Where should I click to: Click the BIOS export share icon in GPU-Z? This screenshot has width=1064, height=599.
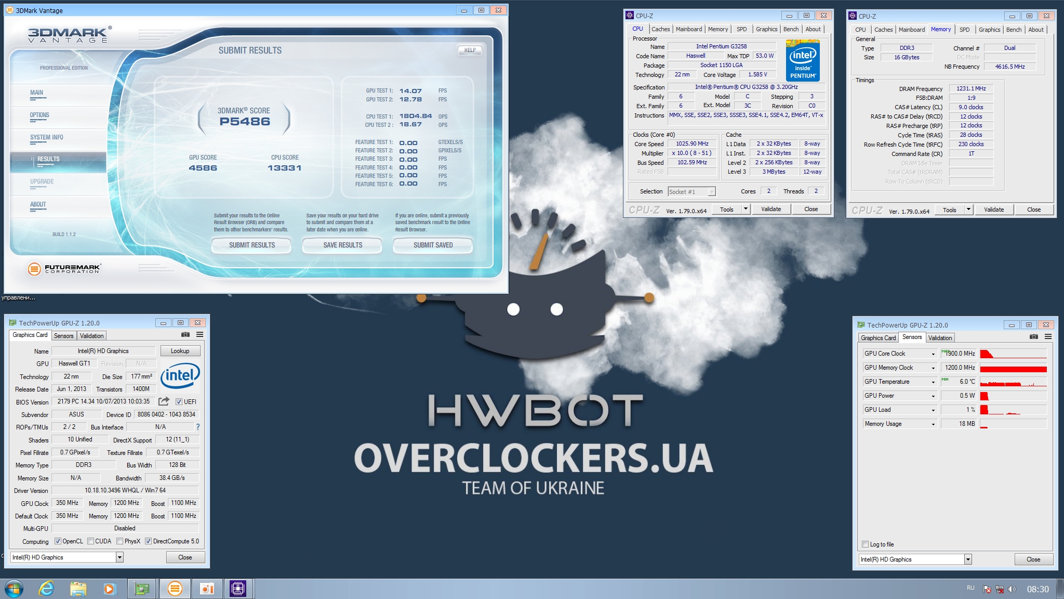164,401
